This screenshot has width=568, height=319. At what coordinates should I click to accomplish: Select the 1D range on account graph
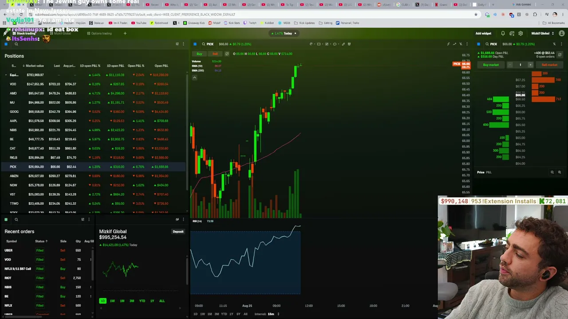pos(103,301)
